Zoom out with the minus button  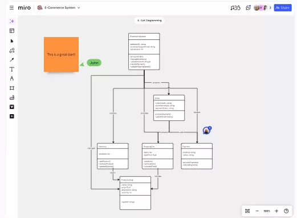[257, 211]
